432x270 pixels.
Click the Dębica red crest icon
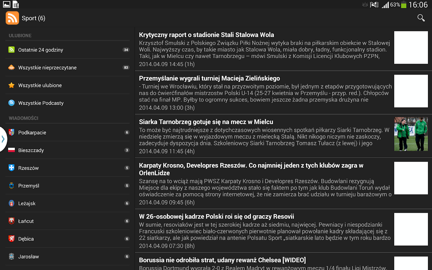[11, 239]
